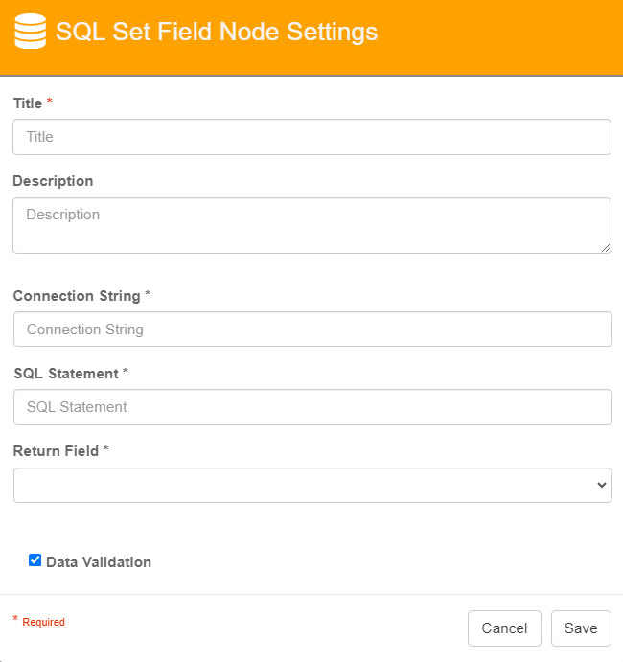Click the SQL Set Field Node Settings heading
This screenshot has height=662, width=623.
click(x=217, y=32)
